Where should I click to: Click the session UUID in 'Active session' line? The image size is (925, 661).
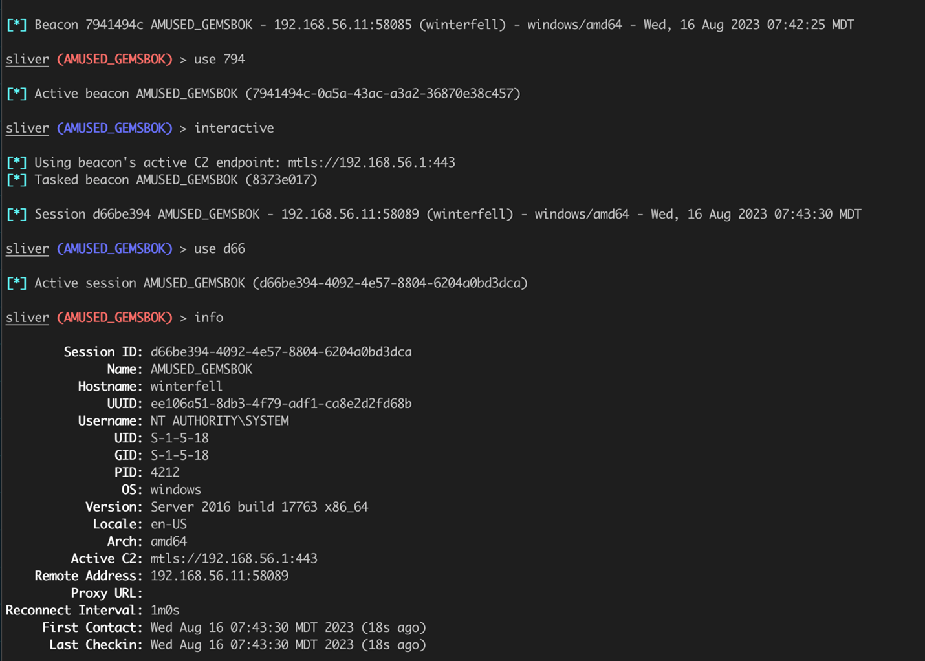tap(390, 283)
